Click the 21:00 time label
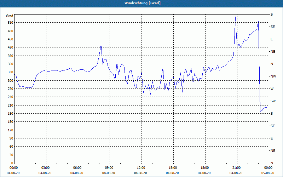Image resolution: width=283 pixels, height=177 pixels. tap(237, 168)
